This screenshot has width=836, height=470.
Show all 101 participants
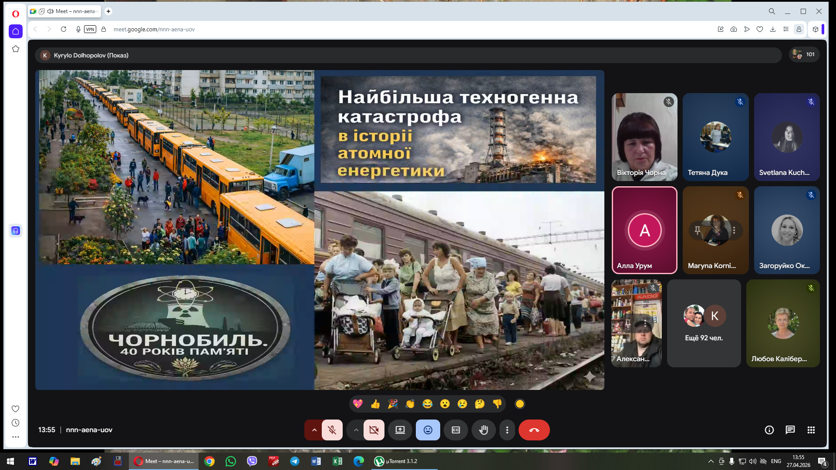point(804,54)
